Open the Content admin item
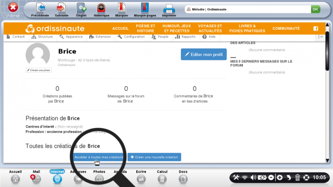This screenshot has height=187, width=333. pos(16,37)
